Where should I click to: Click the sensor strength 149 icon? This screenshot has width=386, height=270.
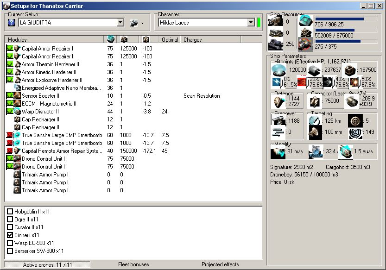point(355,132)
